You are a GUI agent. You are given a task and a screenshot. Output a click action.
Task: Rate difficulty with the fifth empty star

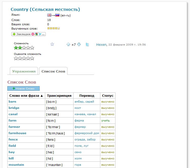(x=32, y=58)
